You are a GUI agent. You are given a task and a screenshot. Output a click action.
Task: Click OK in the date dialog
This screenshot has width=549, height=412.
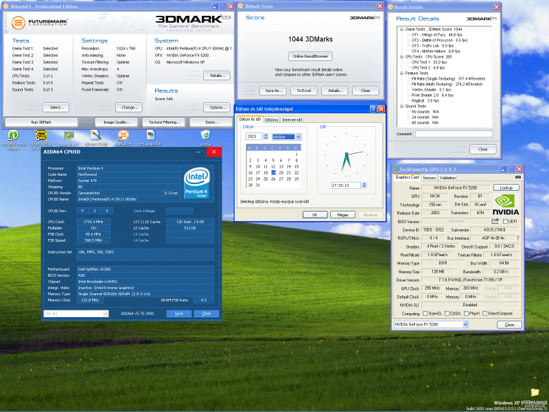[x=315, y=215]
